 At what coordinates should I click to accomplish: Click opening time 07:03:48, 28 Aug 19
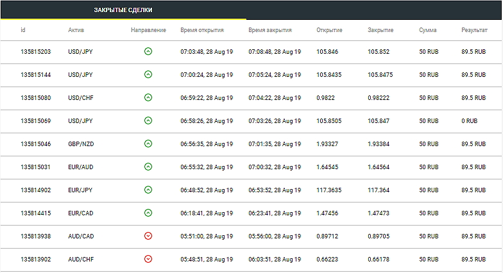[x=207, y=51]
